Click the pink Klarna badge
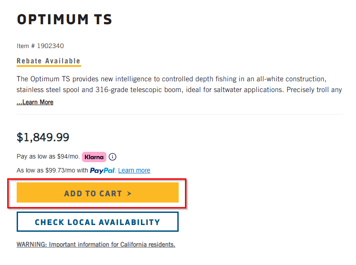Screen dimensions: 356x265 pyautogui.click(x=94, y=157)
